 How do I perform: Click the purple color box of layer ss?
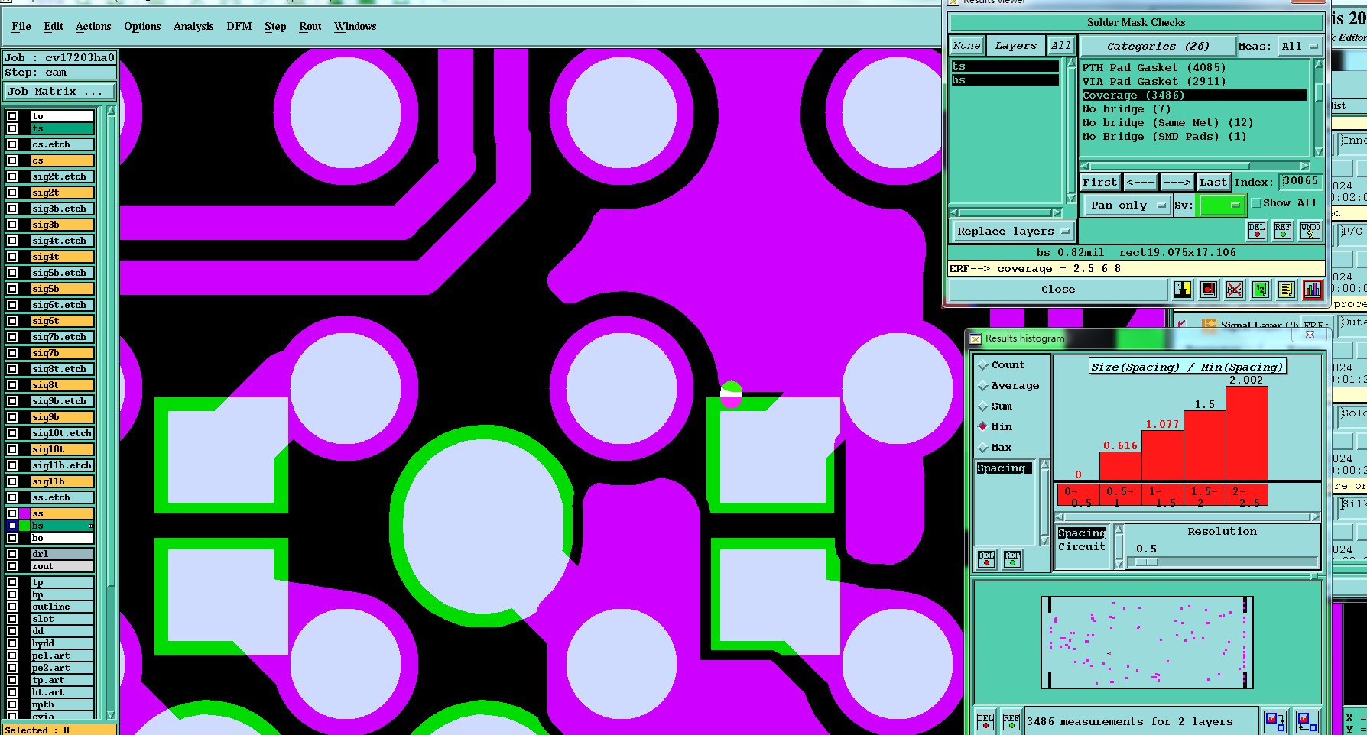click(24, 513)
